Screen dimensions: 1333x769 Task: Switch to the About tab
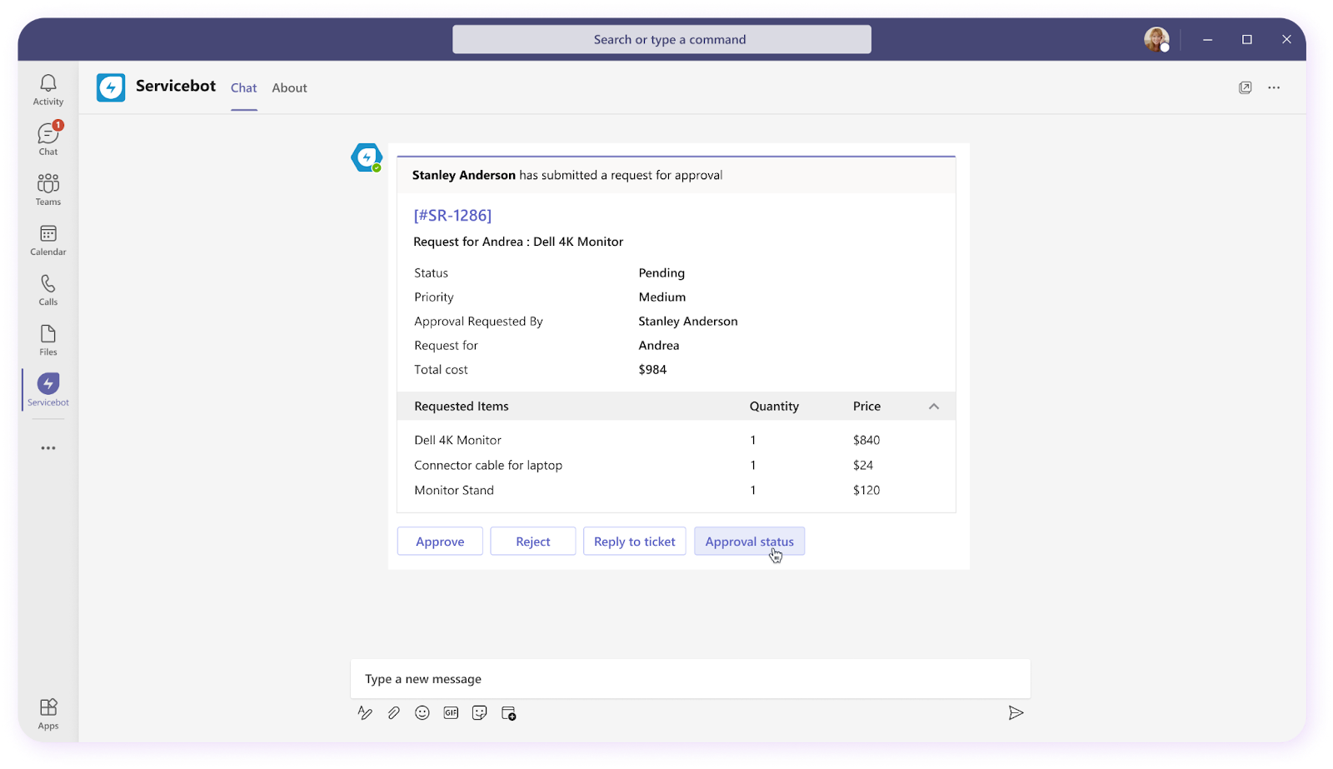[289, 87]
